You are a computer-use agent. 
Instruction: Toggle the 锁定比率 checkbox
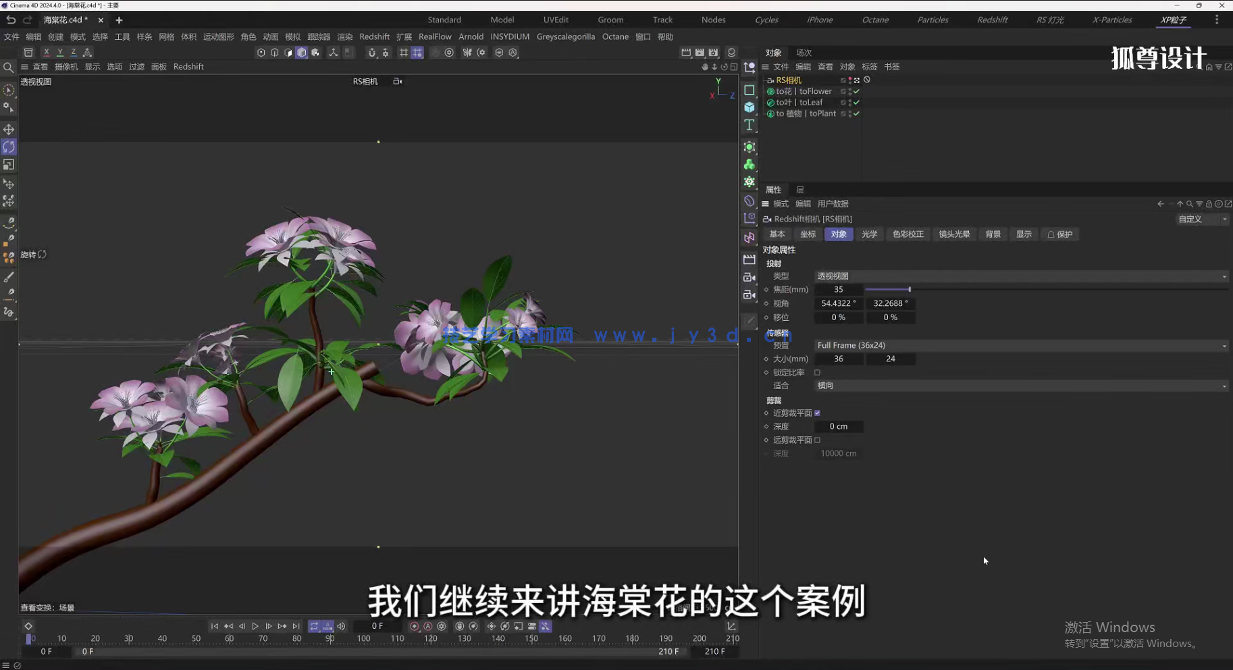(x=817, y=372)
